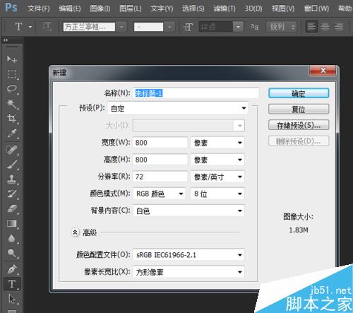The height and width of the screenshot is (313, 353).
Task: Toggle text orientation button
Action: tap(47, 27)
